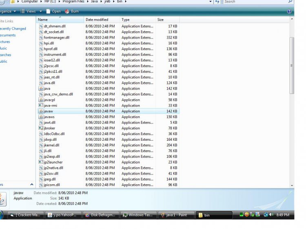306x229 pixels.
Task: Expand breadcrumb arrow after Program Files
Action: pos(88,2)
